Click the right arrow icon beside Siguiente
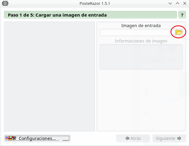Viewport: 189px width, 146px height. [x=179, y=138]
